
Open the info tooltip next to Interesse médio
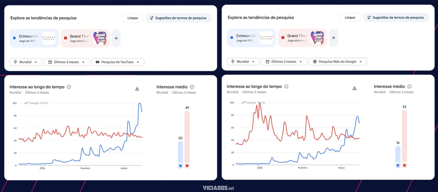tap(192, 87)
